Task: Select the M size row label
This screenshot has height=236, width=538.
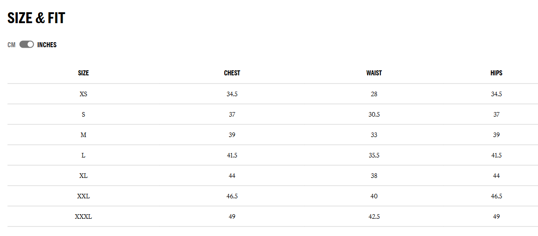Action: [x=84, y=135]
